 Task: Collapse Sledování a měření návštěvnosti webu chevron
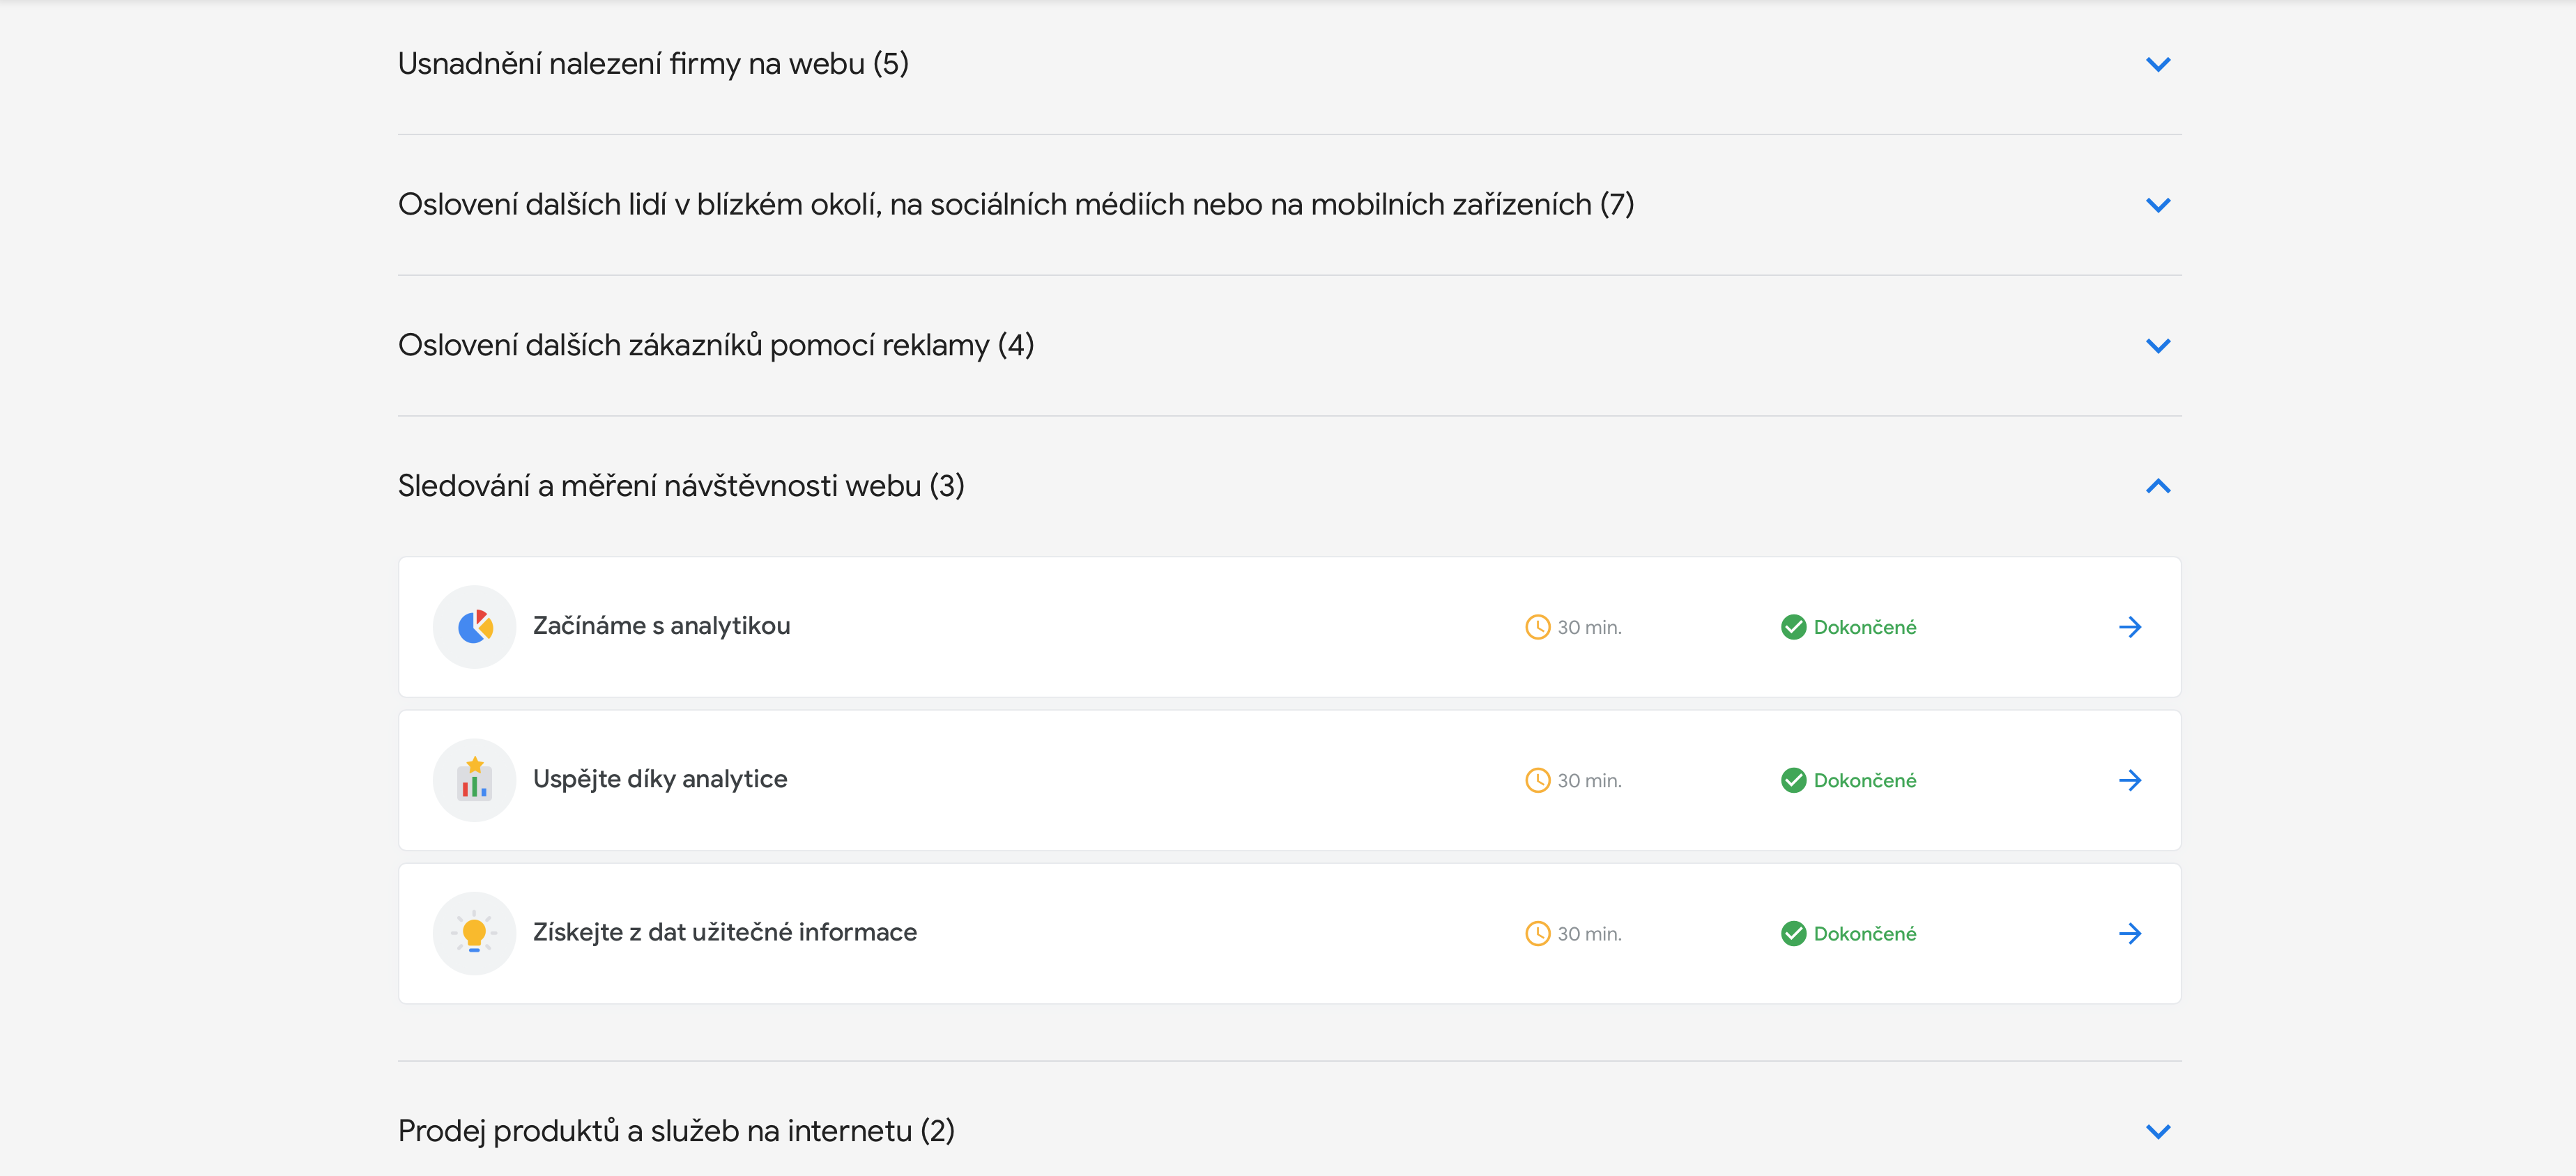[2158, 486]
